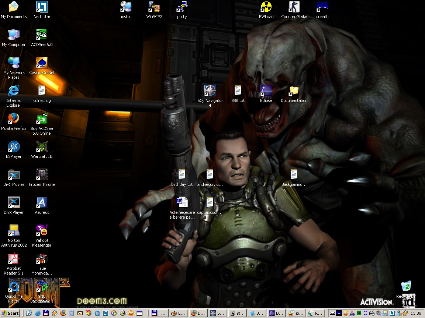Screen dimensions: 425x318
Task: Select Buy ACDSee 6.0 Online shortcut
Action: coord(42,124)
